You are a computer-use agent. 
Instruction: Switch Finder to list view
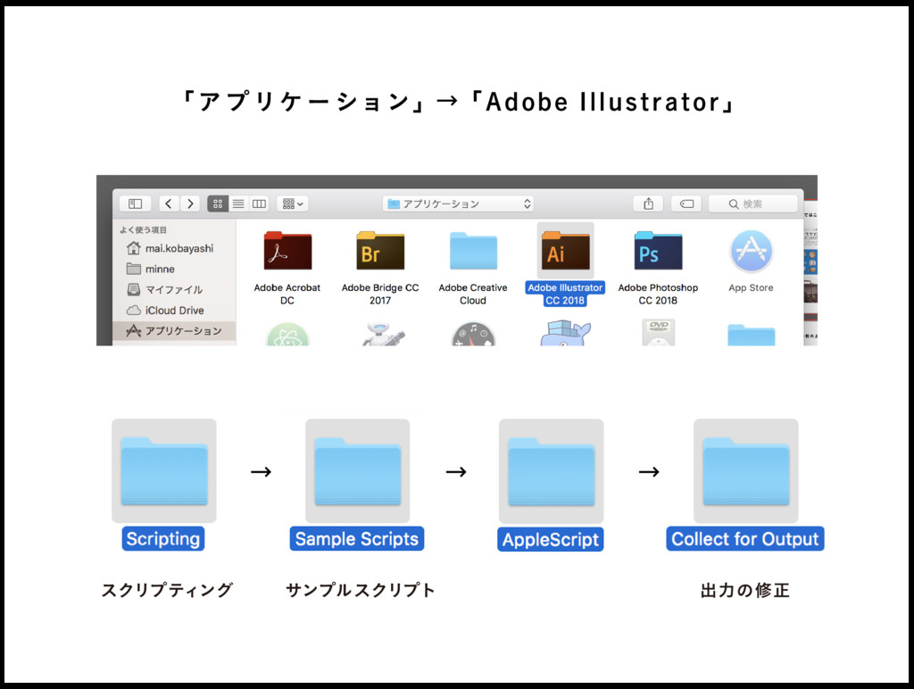[238, 204]
